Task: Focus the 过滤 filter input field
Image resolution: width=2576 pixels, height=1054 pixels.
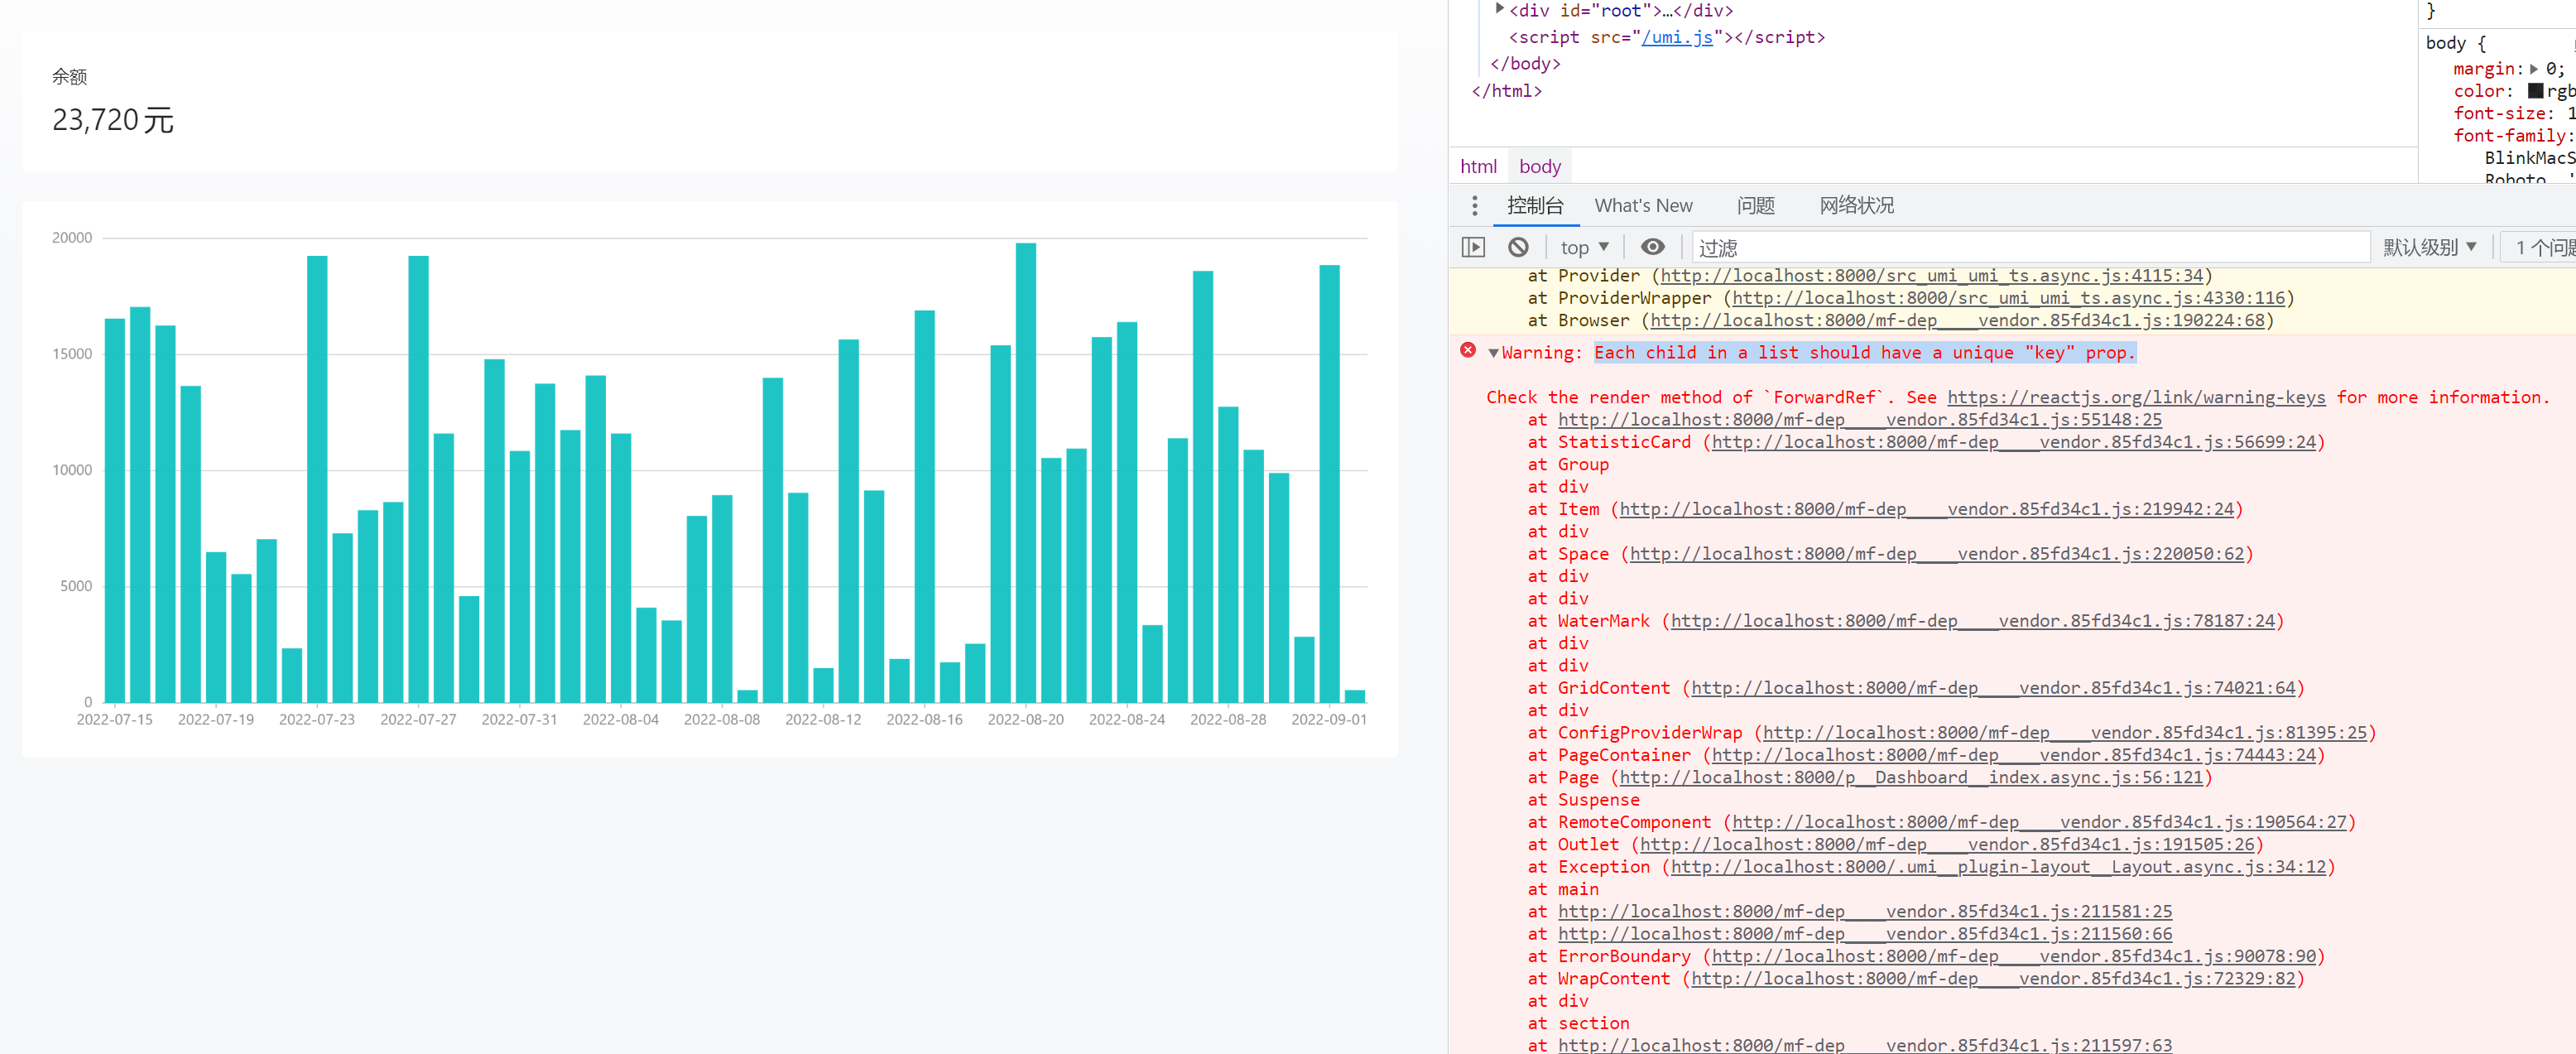Action: tap(2030, 247)
